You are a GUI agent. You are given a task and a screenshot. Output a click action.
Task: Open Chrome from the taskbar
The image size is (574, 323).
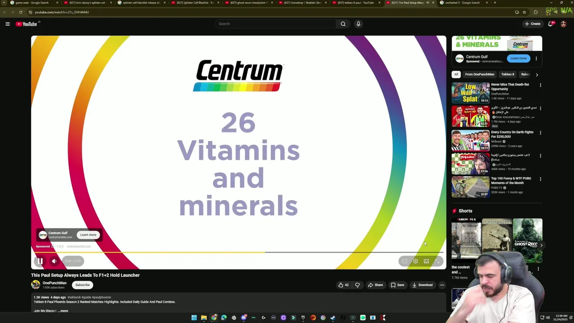(214, 318)
